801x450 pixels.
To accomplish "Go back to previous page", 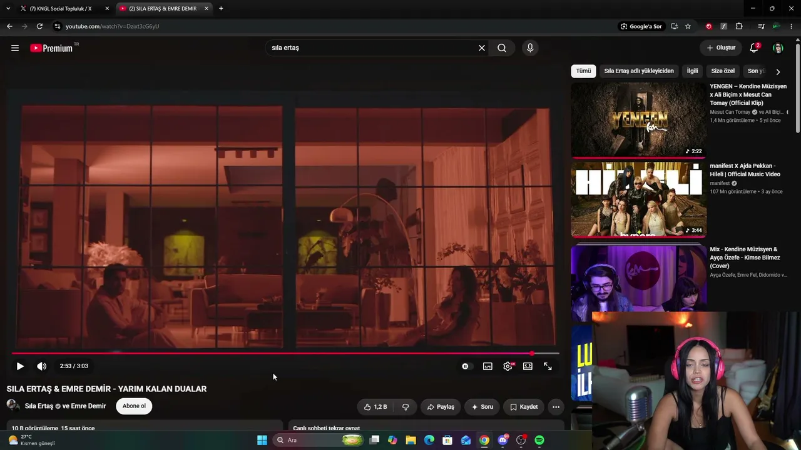I will coord(9,26).
